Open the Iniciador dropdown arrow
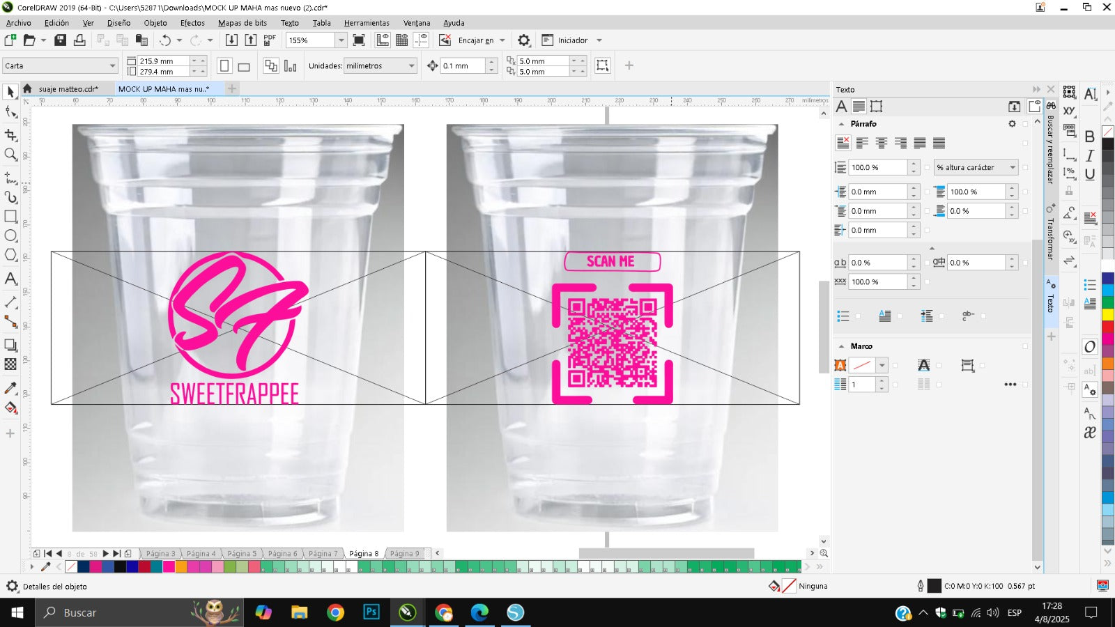Screen dimensions: 1115x627 599,40
